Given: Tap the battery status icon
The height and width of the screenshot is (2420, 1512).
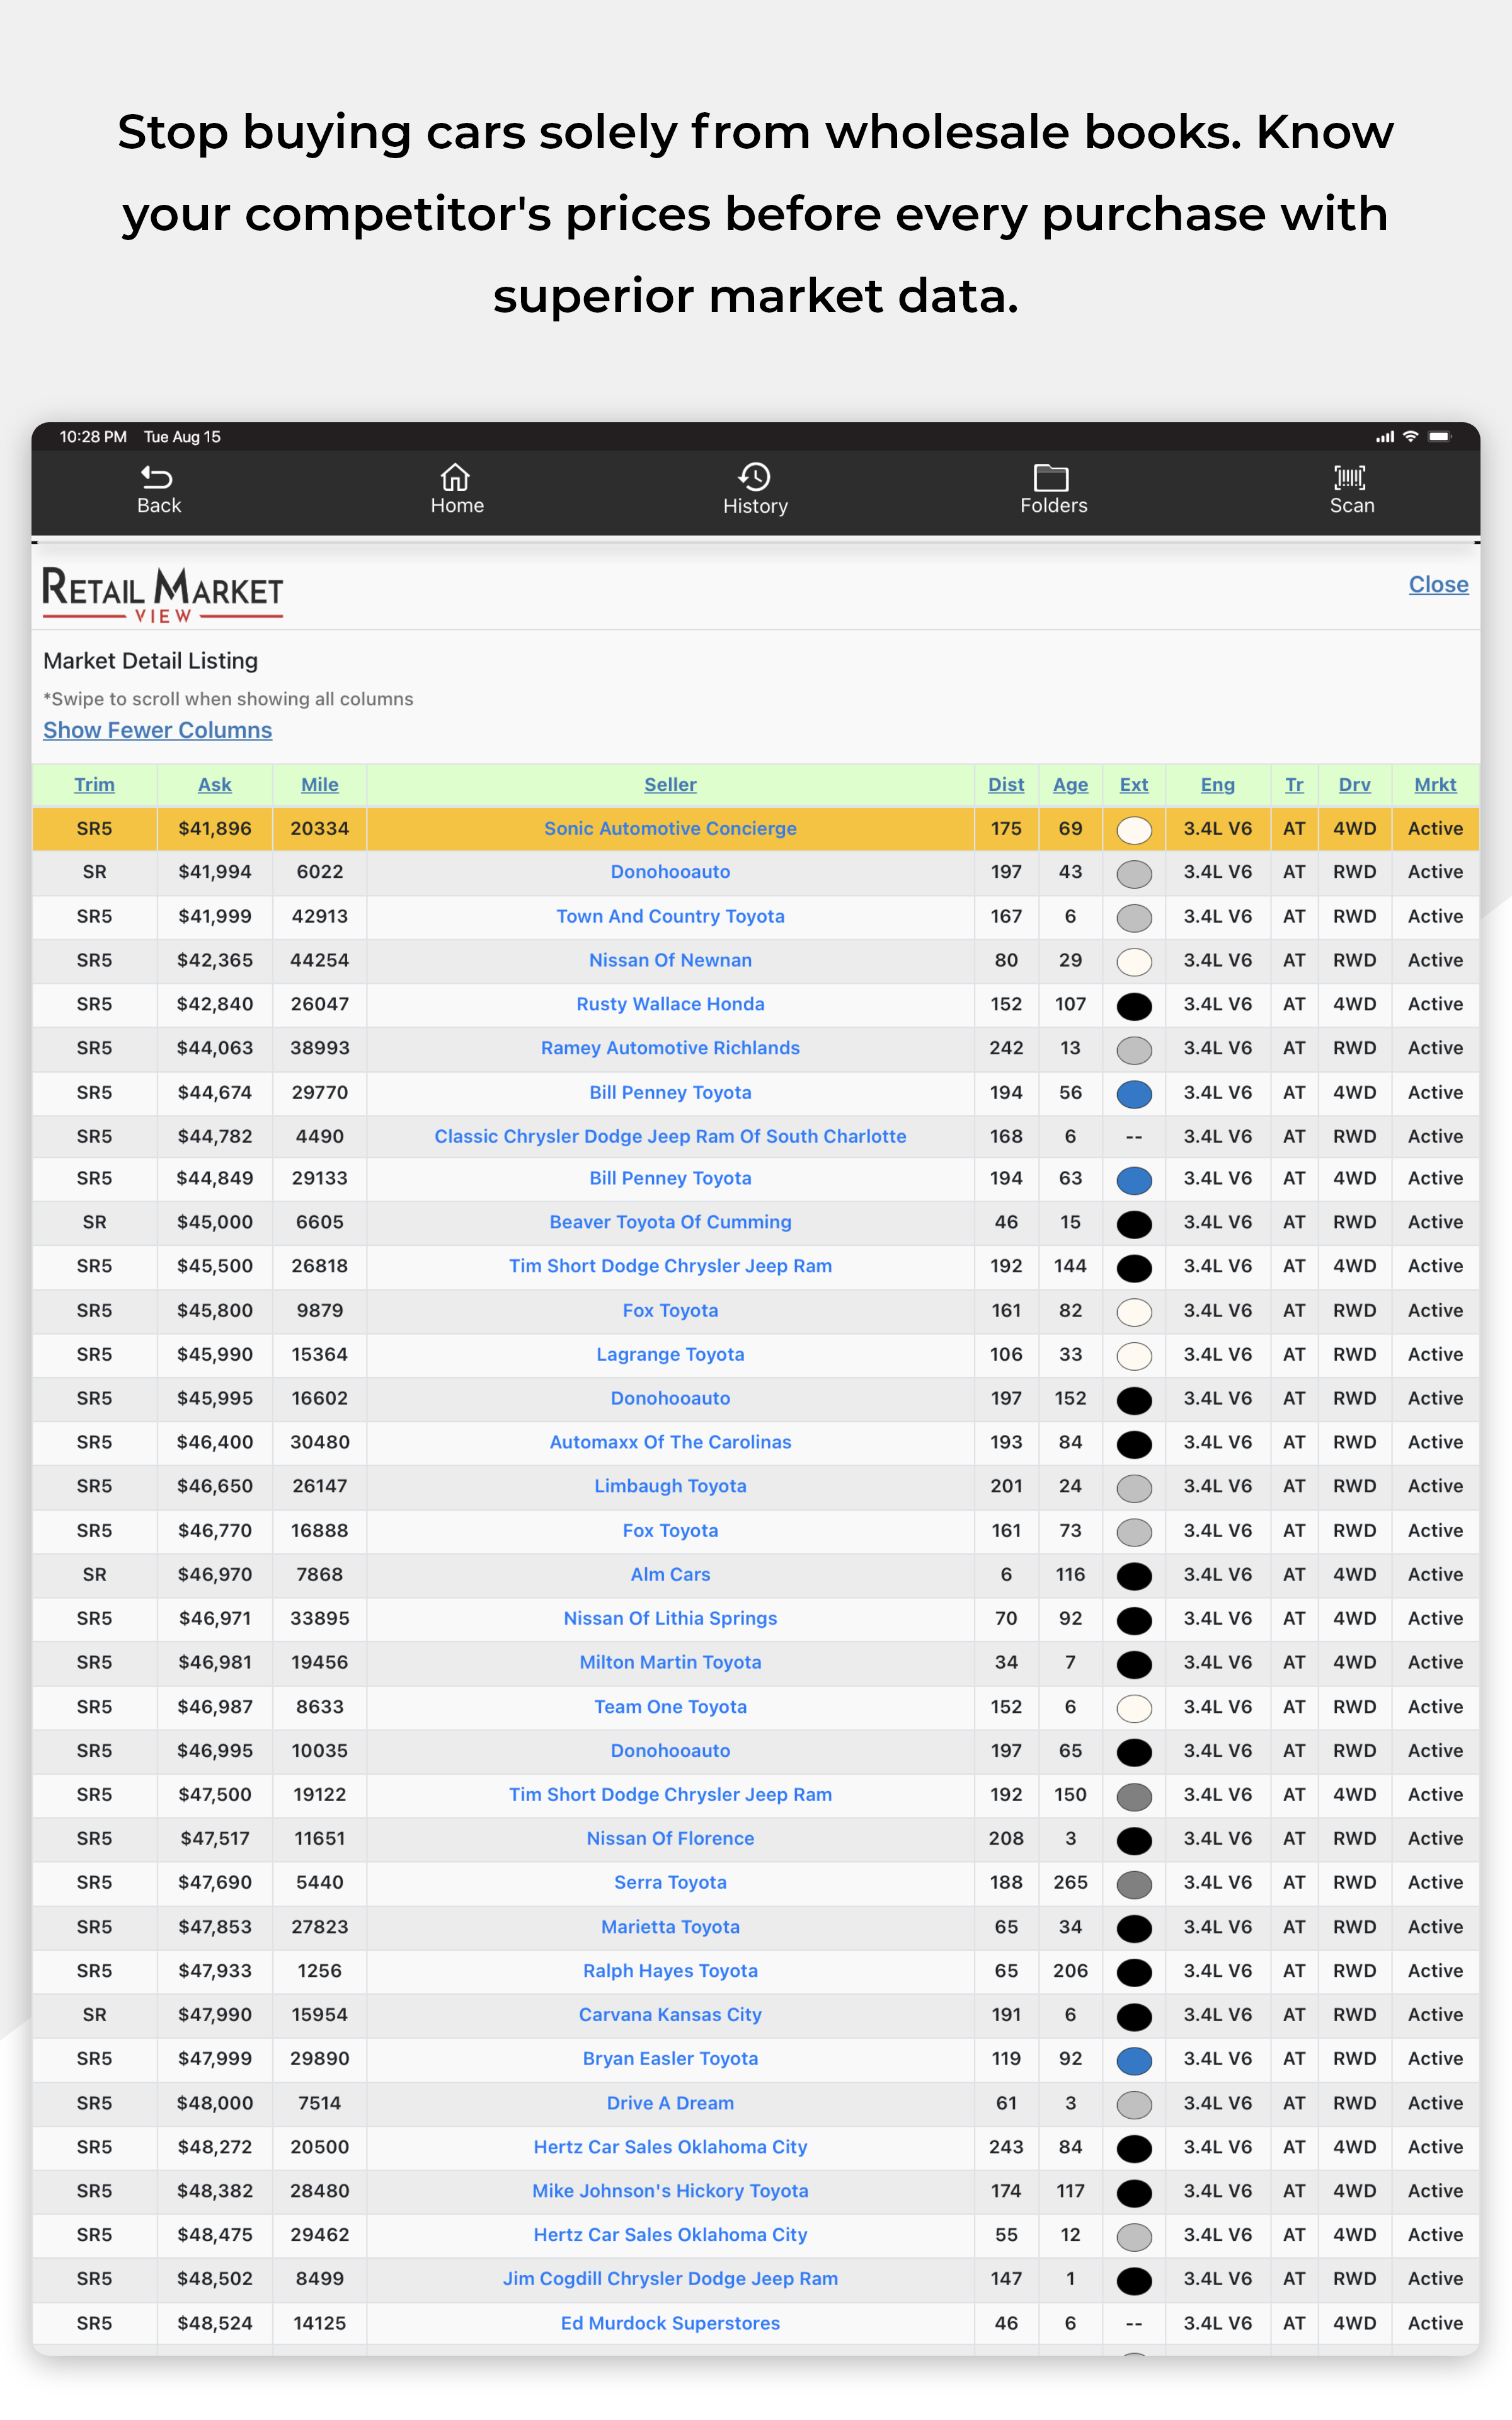Looking at the screenshot, I should [1440, 437].
